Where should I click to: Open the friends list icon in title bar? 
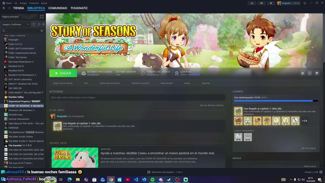click(252, 3)
